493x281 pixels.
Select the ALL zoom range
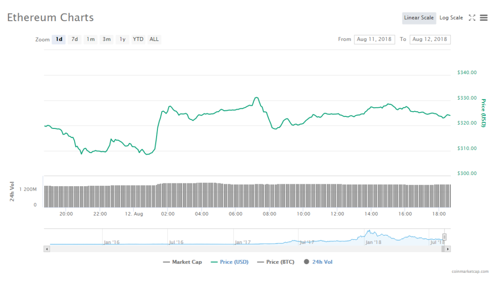[154, 39]
